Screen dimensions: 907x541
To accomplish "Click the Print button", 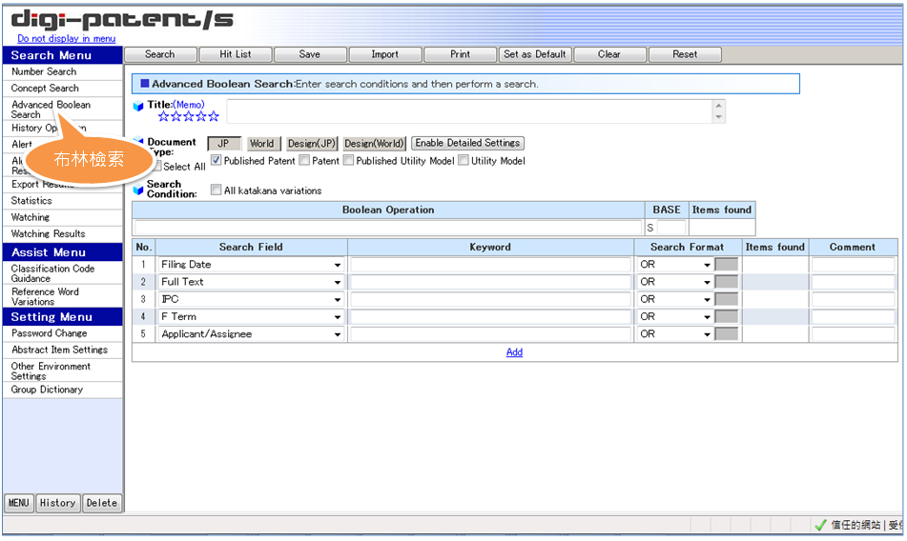I will pos(460,54).
